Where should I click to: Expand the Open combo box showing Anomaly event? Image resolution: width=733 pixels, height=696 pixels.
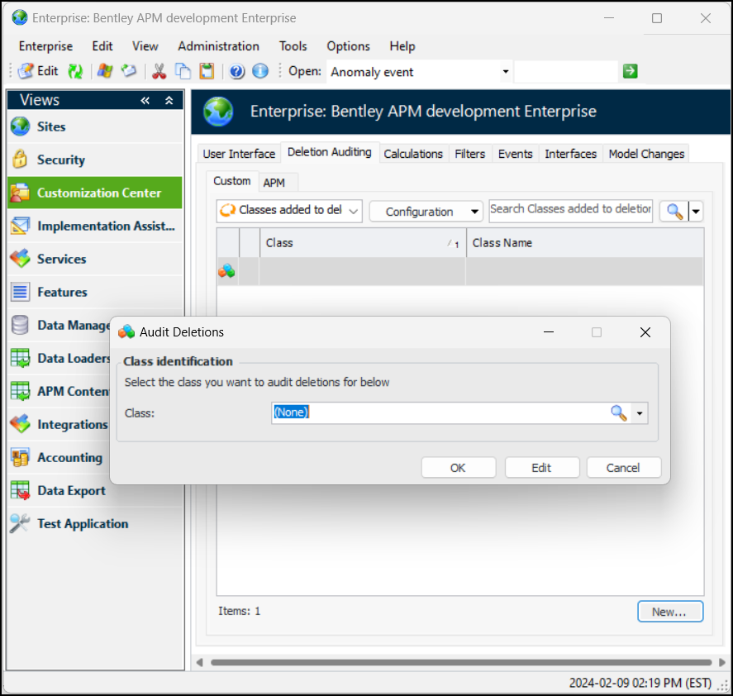point(505,72)
